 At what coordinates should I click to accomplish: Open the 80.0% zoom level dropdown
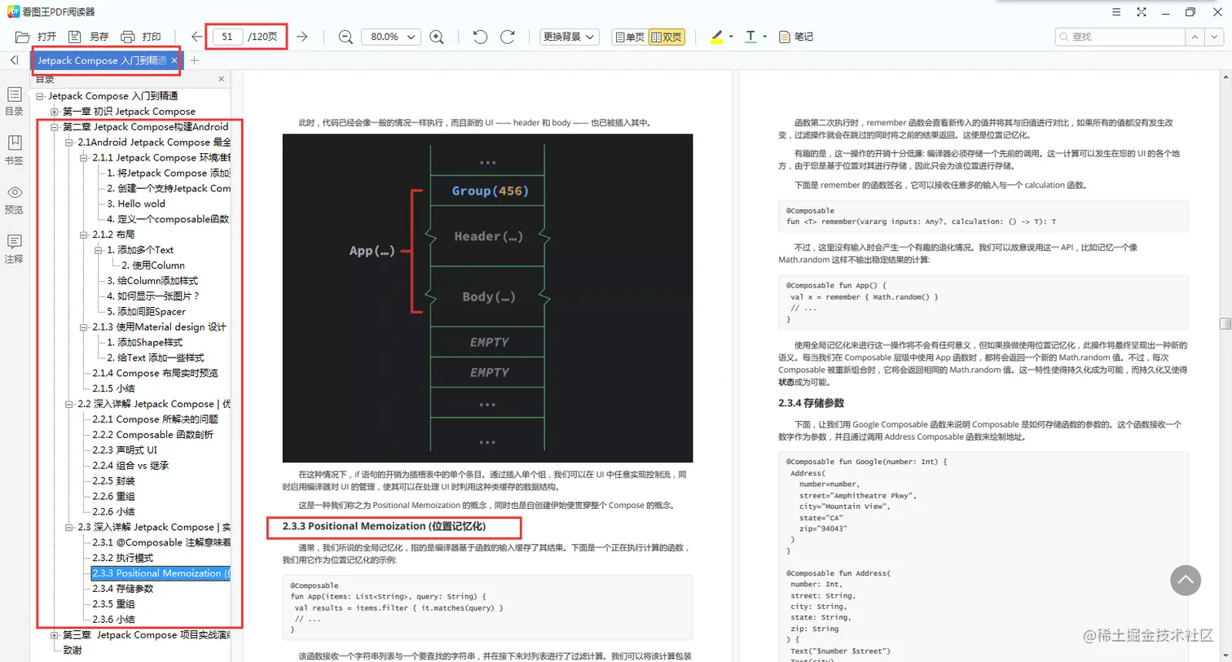tap(391, 37)
